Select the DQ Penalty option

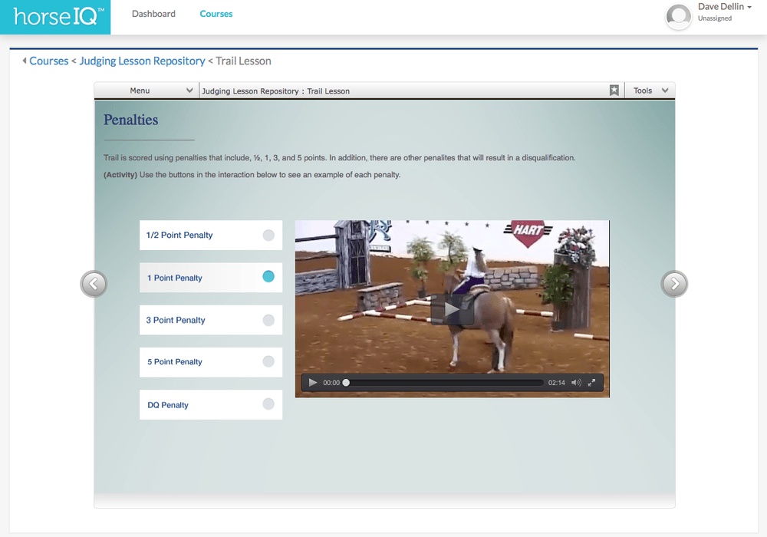click(x=211, y=405)
